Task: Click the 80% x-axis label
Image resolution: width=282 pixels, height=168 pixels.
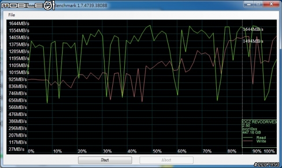Action: tap(232, 151)
